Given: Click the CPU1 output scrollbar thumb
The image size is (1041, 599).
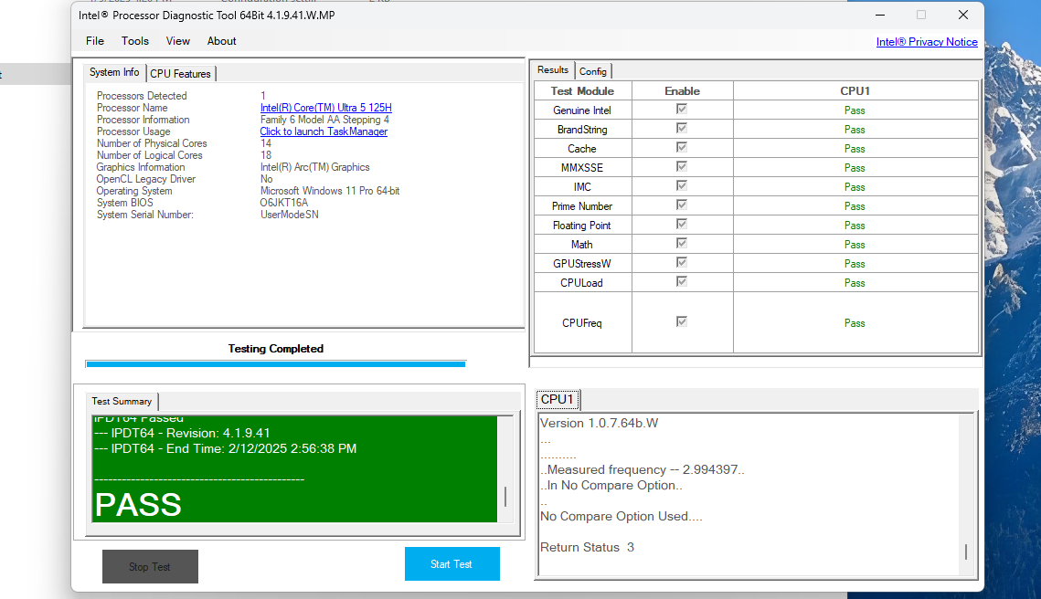Looking at the screenshot, I should [966, 552].
